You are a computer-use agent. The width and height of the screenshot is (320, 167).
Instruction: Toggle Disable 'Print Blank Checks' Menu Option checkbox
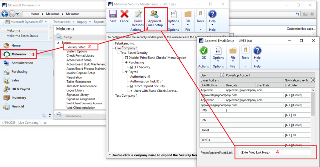pyautogui.click(x=126, y=58)
